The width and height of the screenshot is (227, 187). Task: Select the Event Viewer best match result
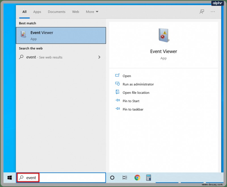point(61,35)
